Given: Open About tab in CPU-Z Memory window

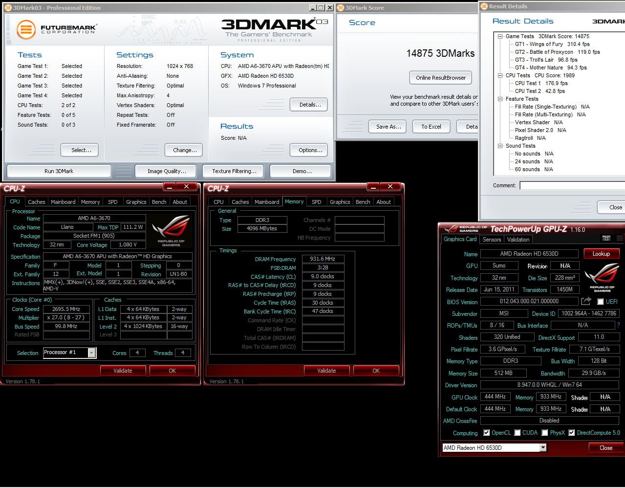Looking at the screenshot, I should pyautogui.click(x=384, y=202).
